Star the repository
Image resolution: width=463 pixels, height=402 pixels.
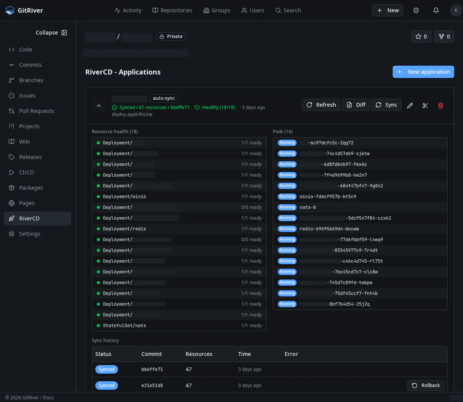[421, 36]
